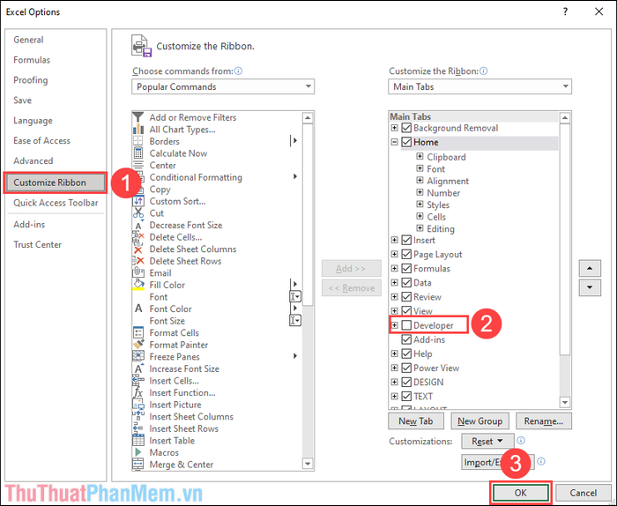Click the Calculate Now calculator icon
This screenshot has width=617, height=506.
(x=138, y=153)
